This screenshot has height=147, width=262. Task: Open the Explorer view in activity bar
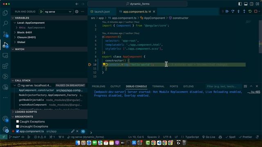pos(5,13)
